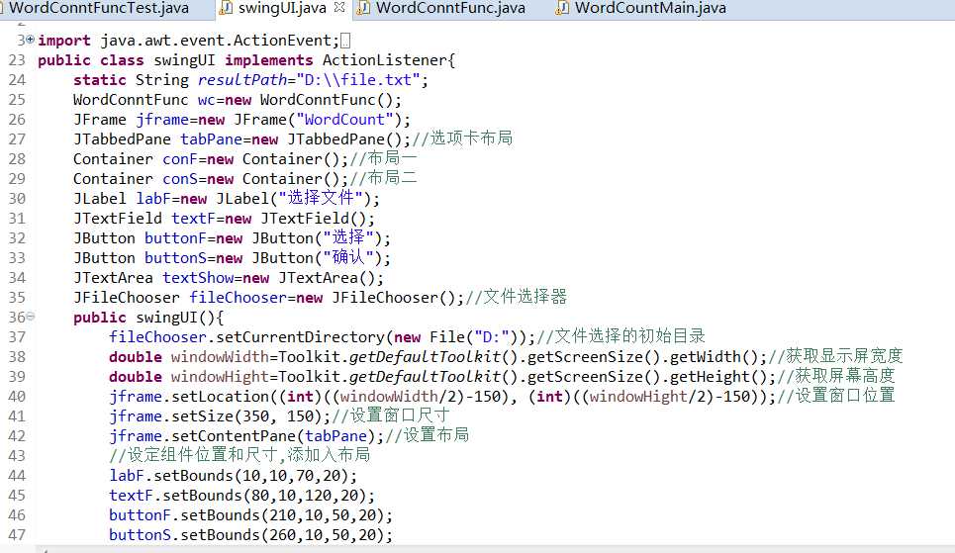Screen dimensions: 955x553
Task: Click the ActionListener interface name
Action: click(x=384, y=60)
